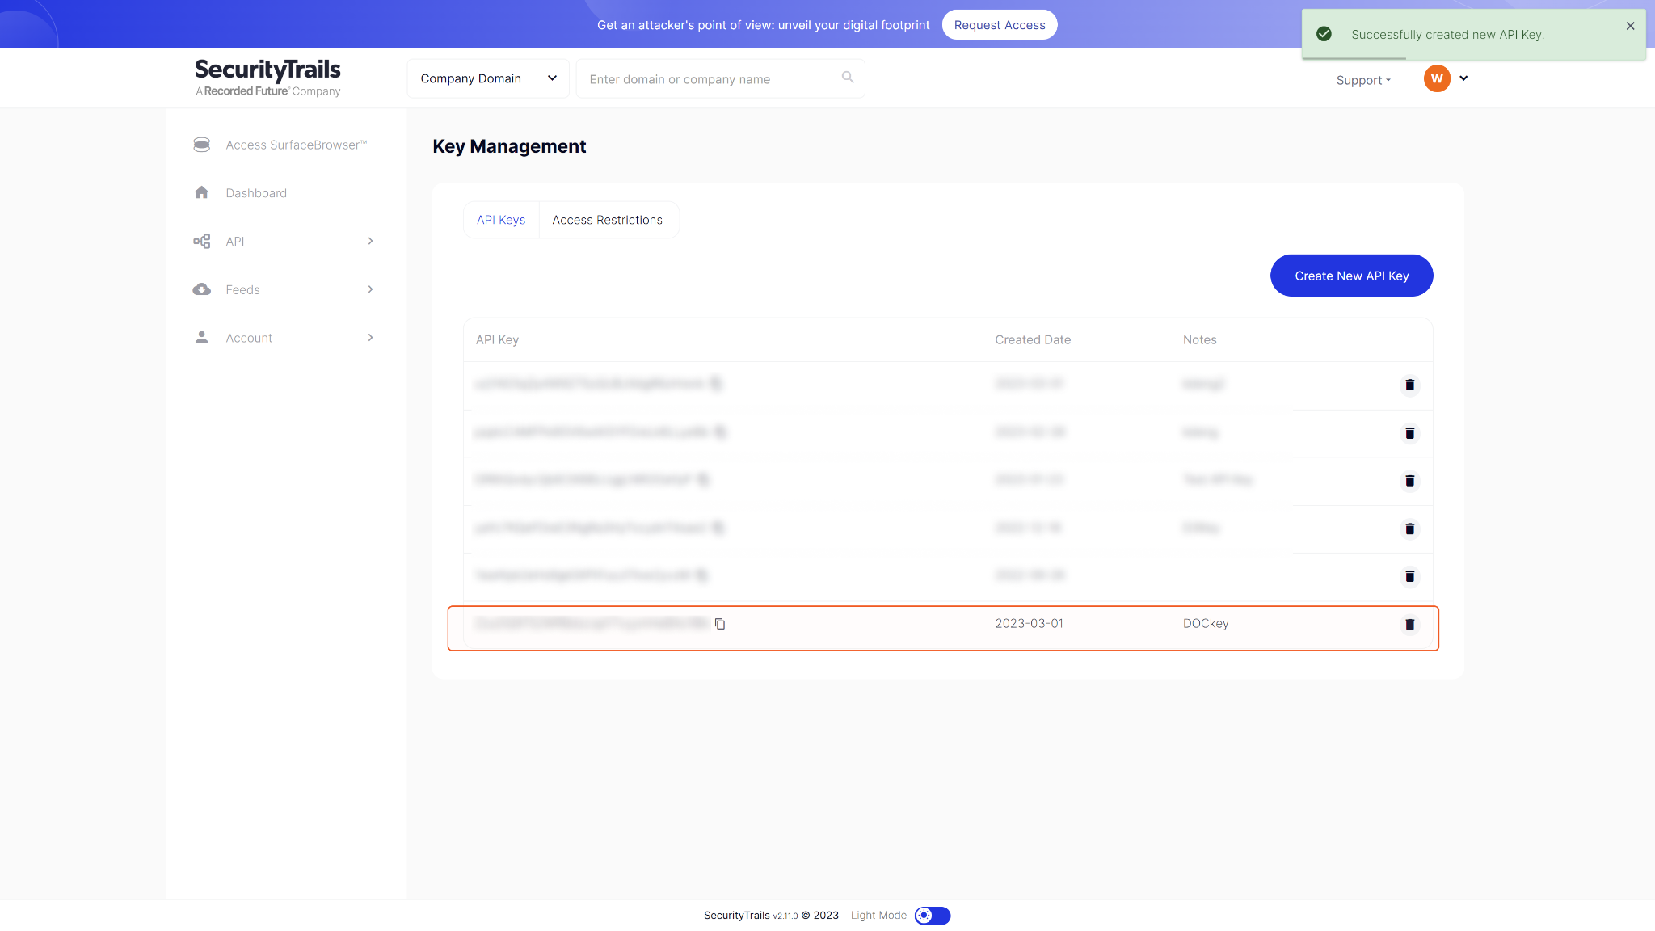Close the success notification
The width and height of the screenshot is (1655, 931).
pyautogui.click(x=1631, y=26)
